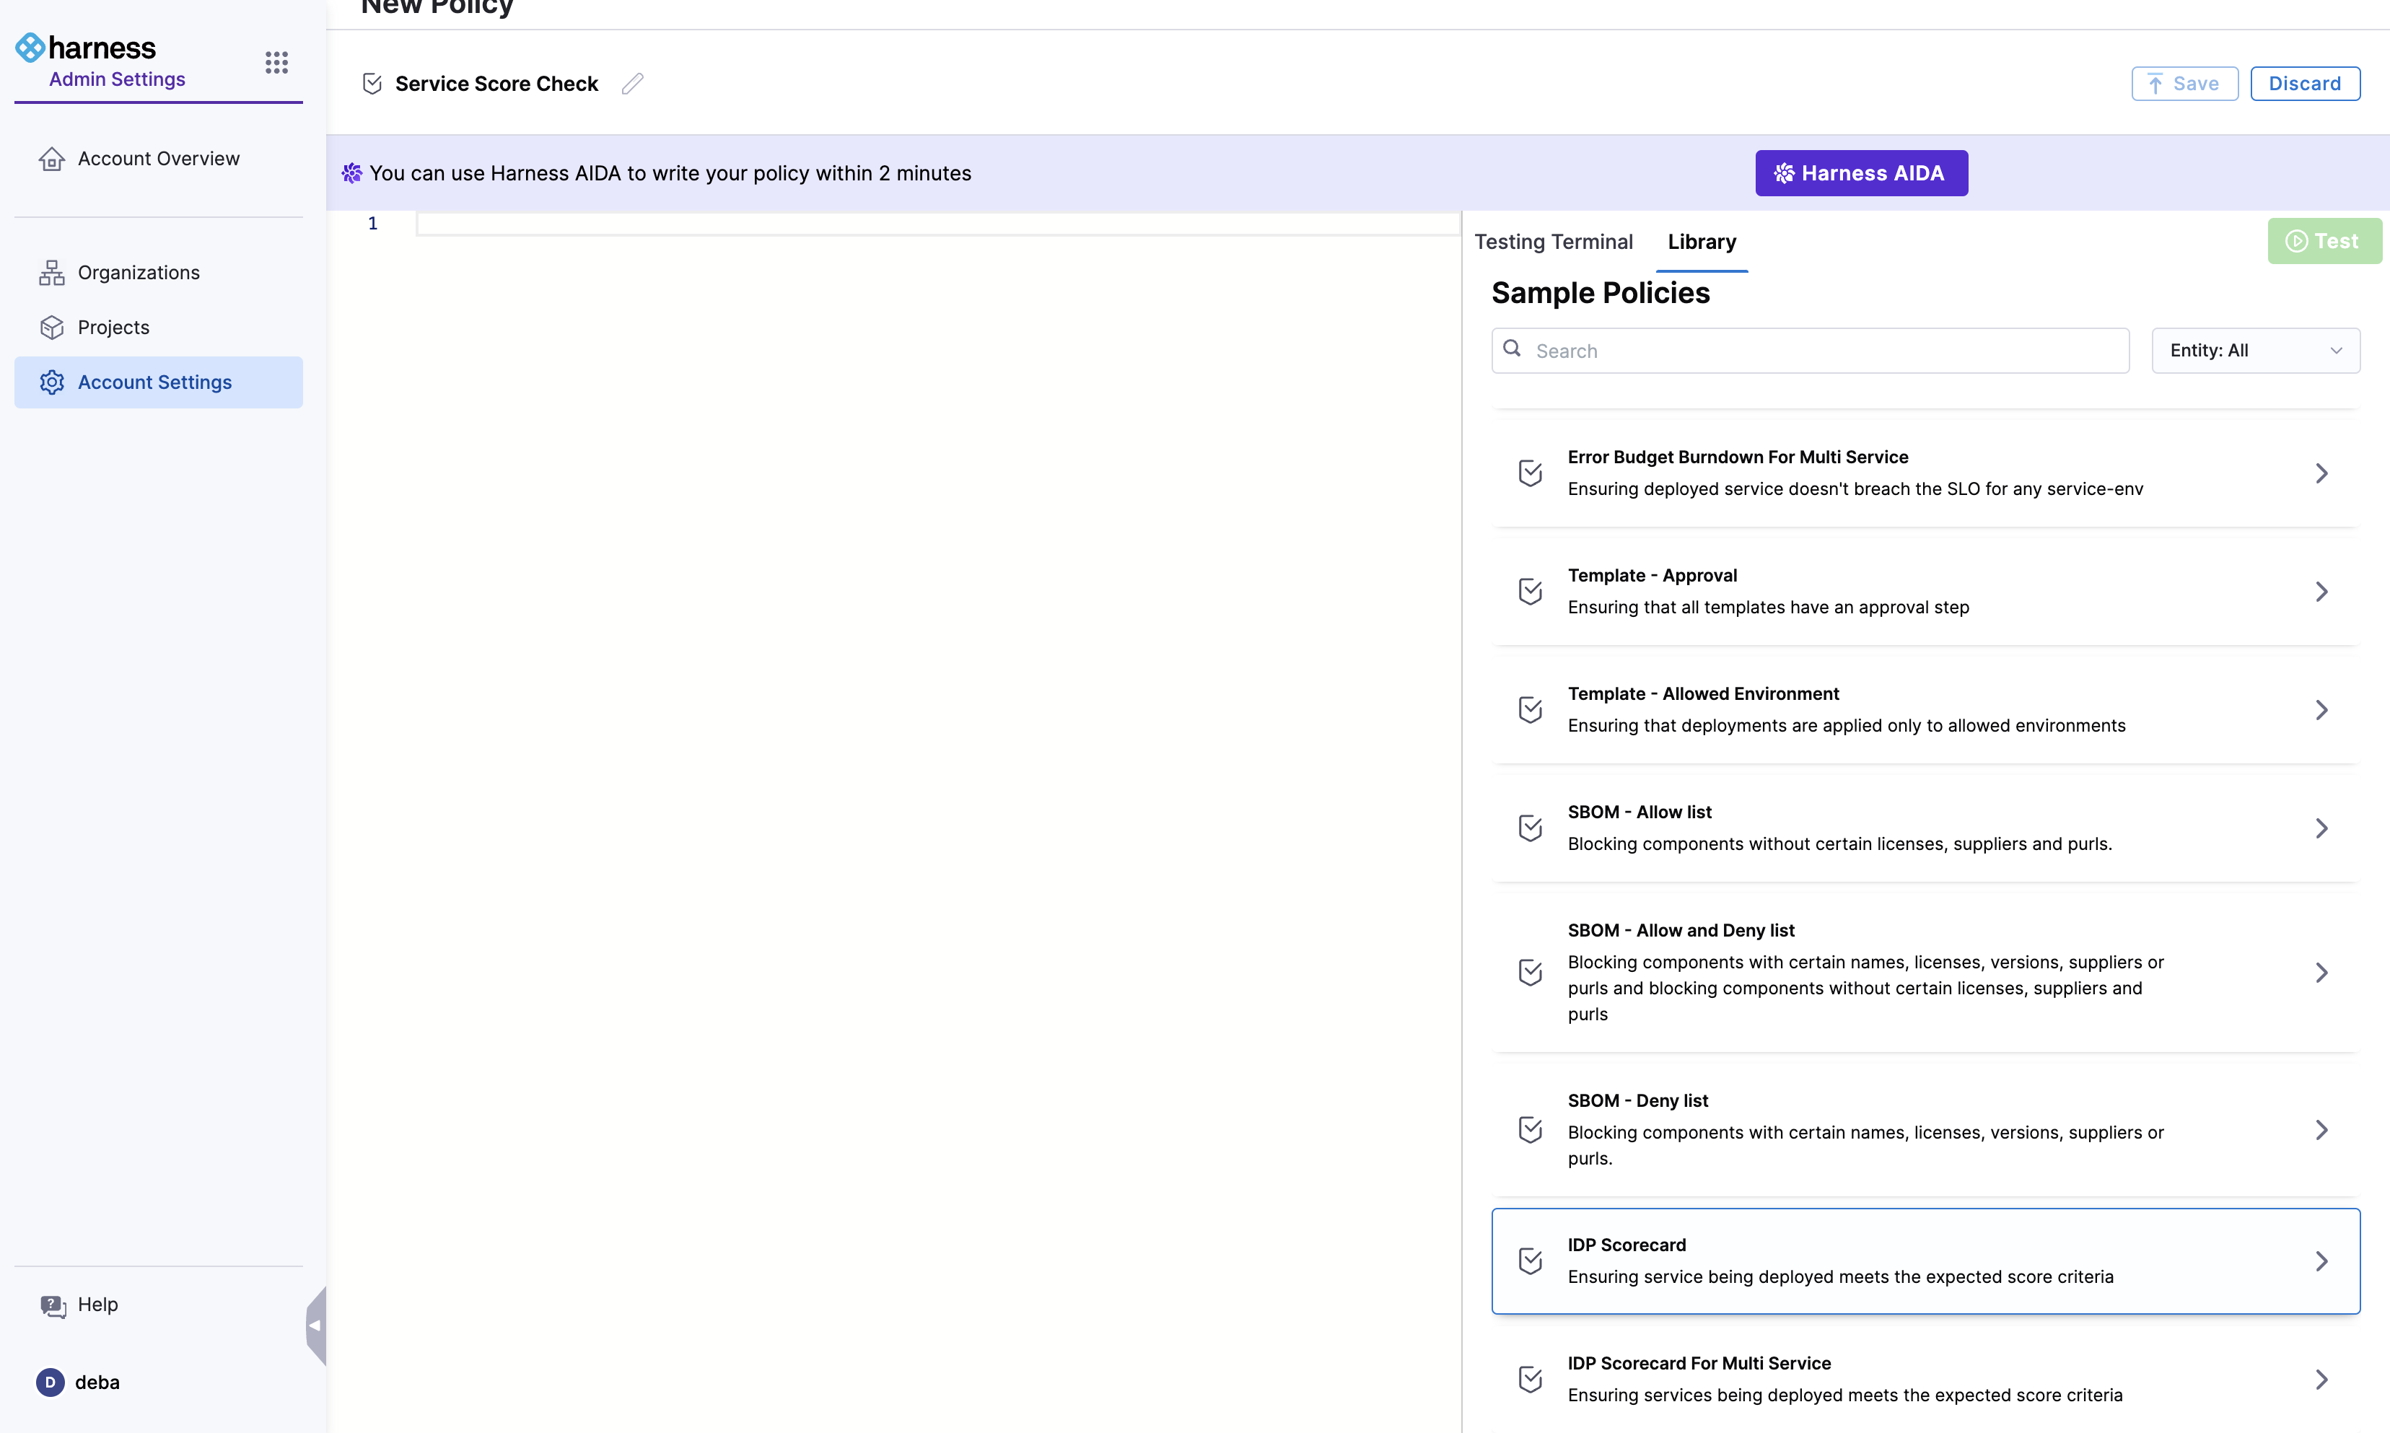The image size is (2390, 1433).
Task: Open the Entity: All dropdown
Action: (2255, 351)
